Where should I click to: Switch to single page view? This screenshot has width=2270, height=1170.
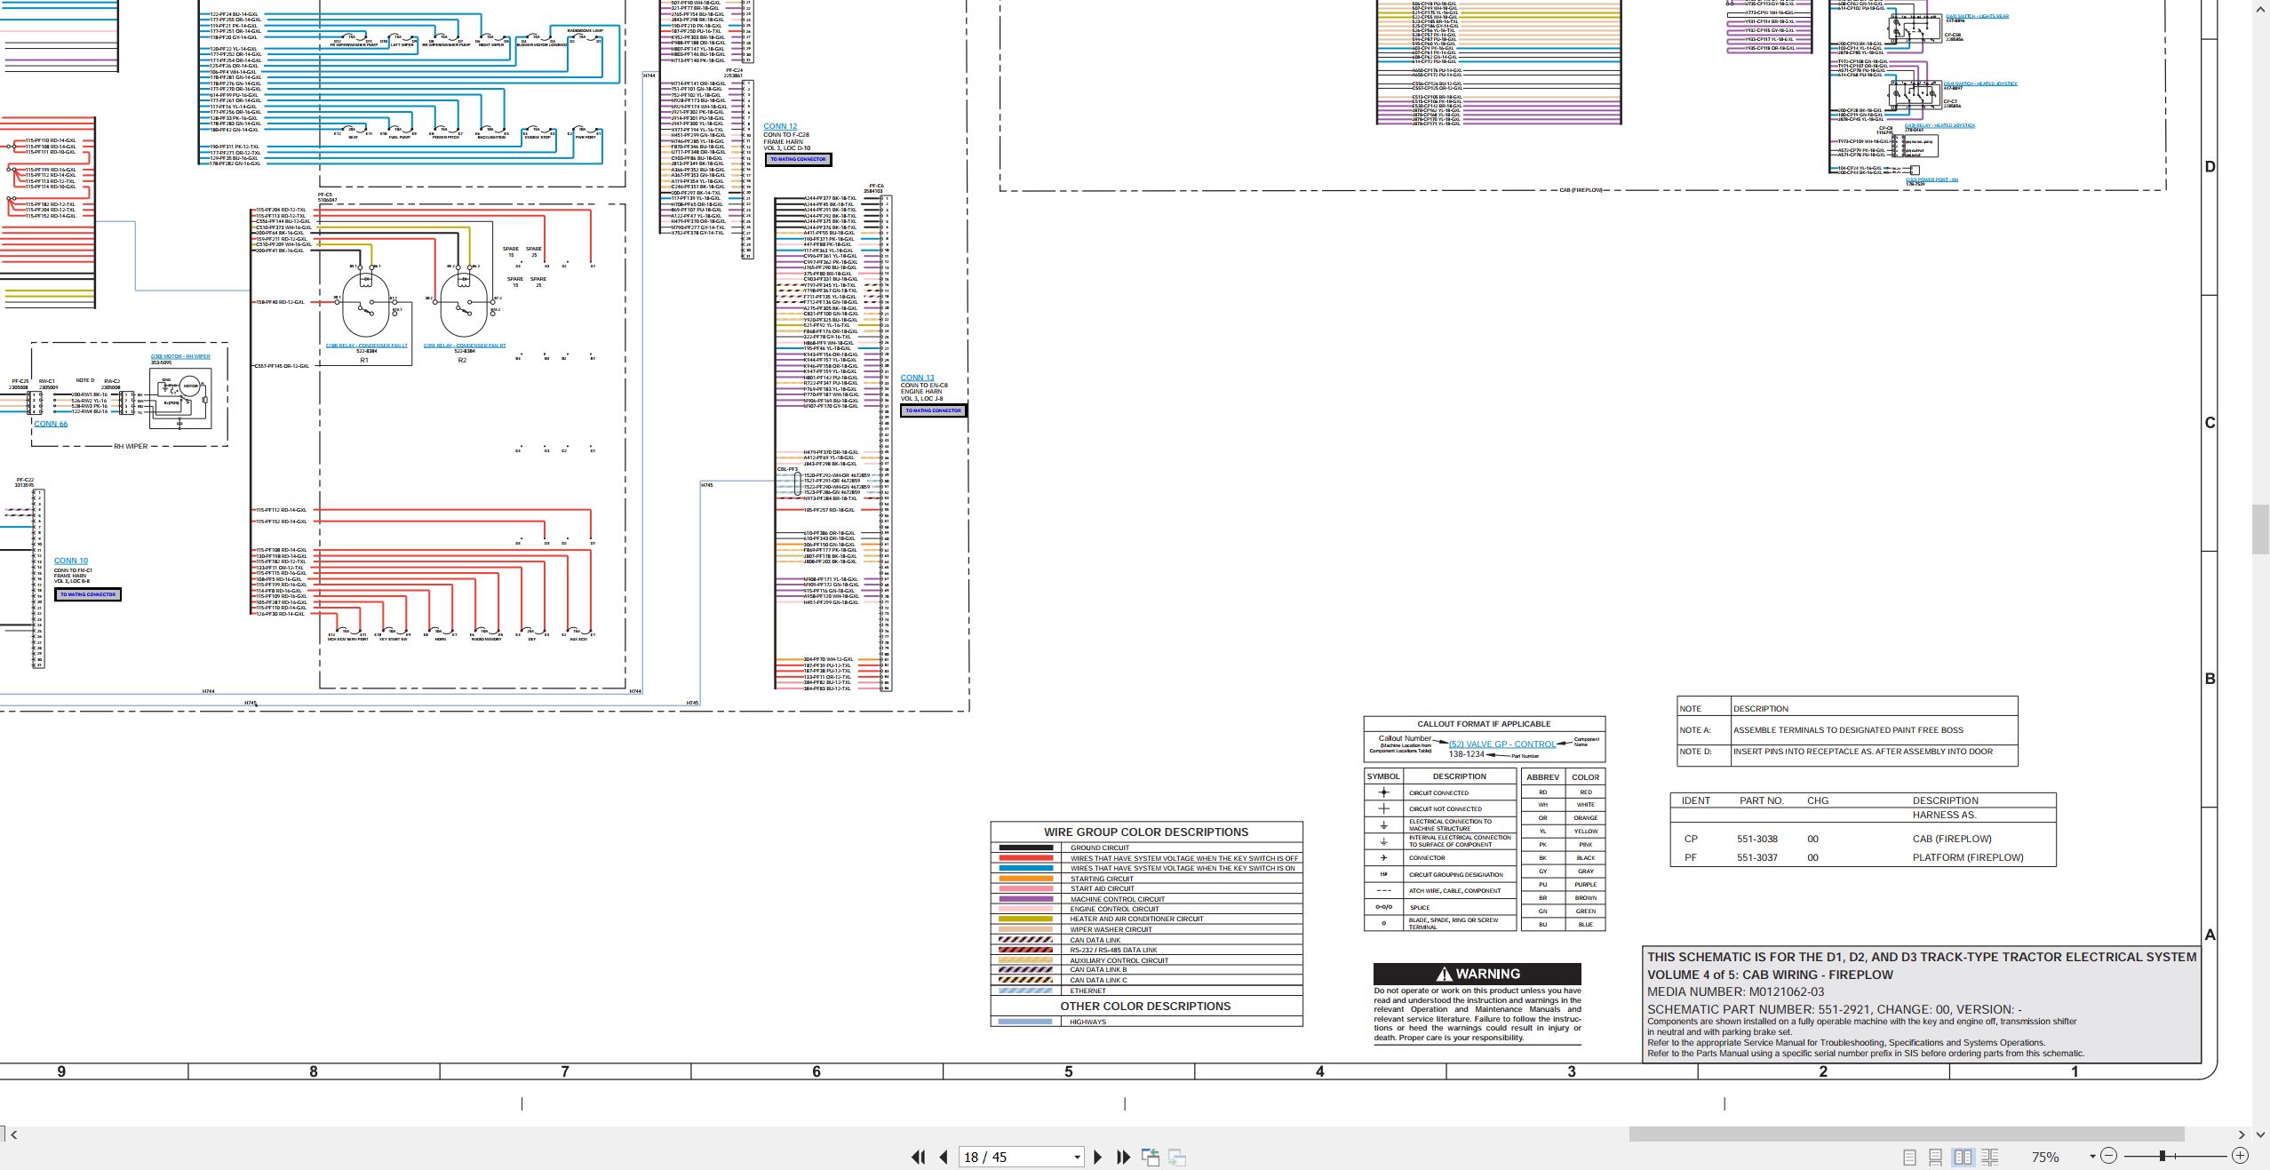tap(1909, 1157)
